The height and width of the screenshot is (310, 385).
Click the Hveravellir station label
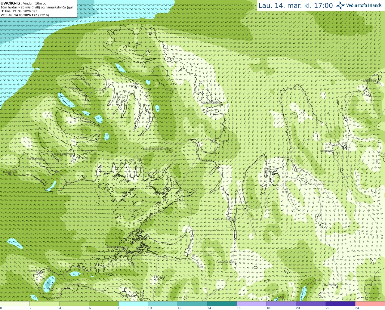(x=330, y=285)
